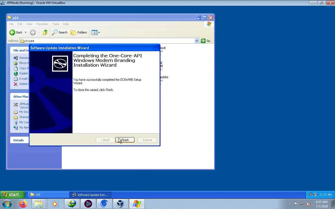The image size is (335, 209).
Task: Open Action Center flag tray icon
Action: (296, 204)
